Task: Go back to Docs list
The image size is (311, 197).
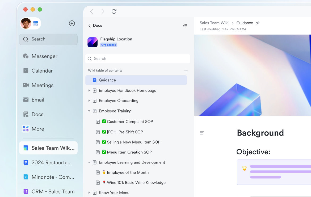Action: [95, 26]
